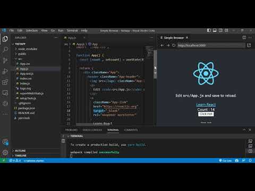Open more actions for Simple Browser group
Image resolution: width=255 pixels, height=191 pixels.
[x=250, y=38]
